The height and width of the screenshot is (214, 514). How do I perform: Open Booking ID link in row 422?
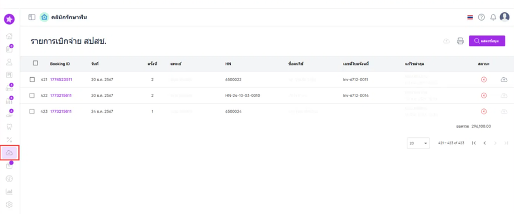[61, 96]
